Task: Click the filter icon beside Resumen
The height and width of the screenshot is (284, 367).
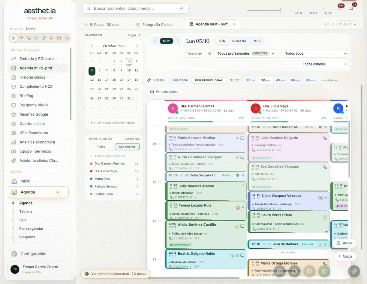Action: [209, 53]
